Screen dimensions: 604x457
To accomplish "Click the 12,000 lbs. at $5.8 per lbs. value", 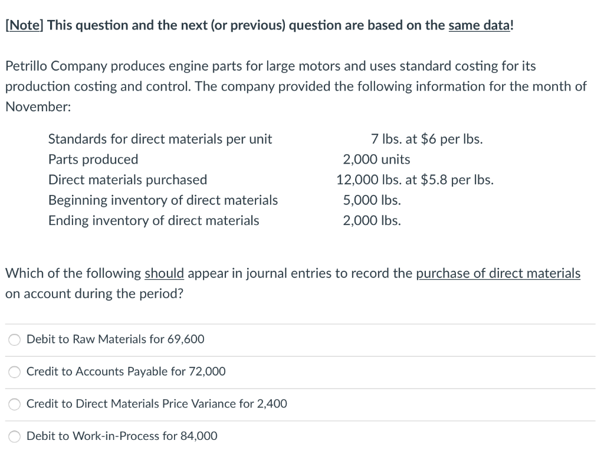I will tap(416, 180).
